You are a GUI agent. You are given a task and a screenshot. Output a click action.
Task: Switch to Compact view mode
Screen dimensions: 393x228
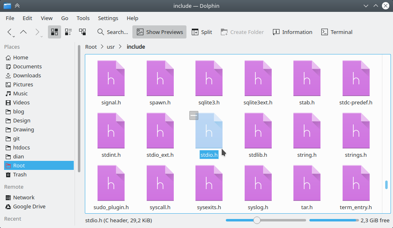68,32
